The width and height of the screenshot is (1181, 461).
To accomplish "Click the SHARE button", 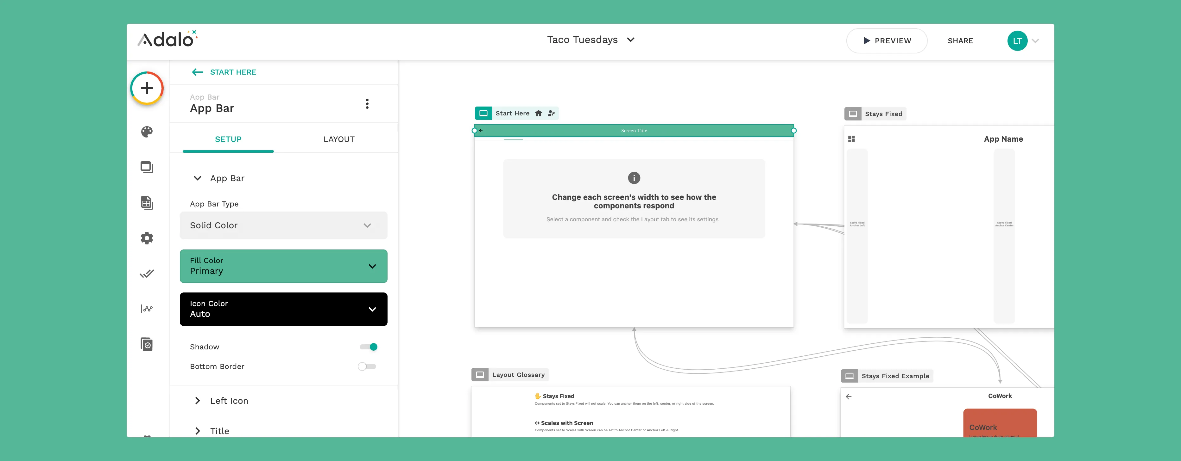I will (x=960, y=41).
